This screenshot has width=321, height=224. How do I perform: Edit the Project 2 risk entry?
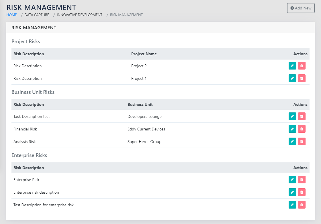point(292,66)
